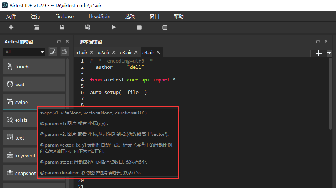Image resolution: width=336 pixels, height=188 pixels.
Task: Click the New script plus icon in toolbar
Action: (x=11, y=27)
